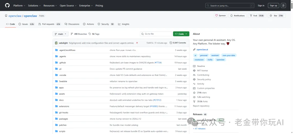This screenshot has width=293, height=134.
Task: Click the Sign up button
Action: coord(273,6)
